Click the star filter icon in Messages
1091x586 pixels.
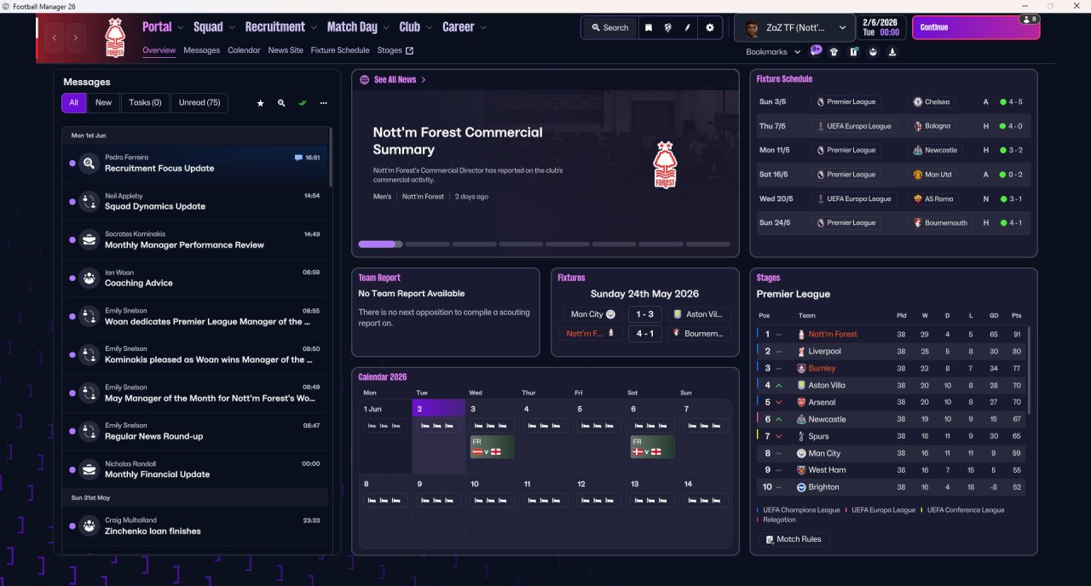(x=261, y=103)
